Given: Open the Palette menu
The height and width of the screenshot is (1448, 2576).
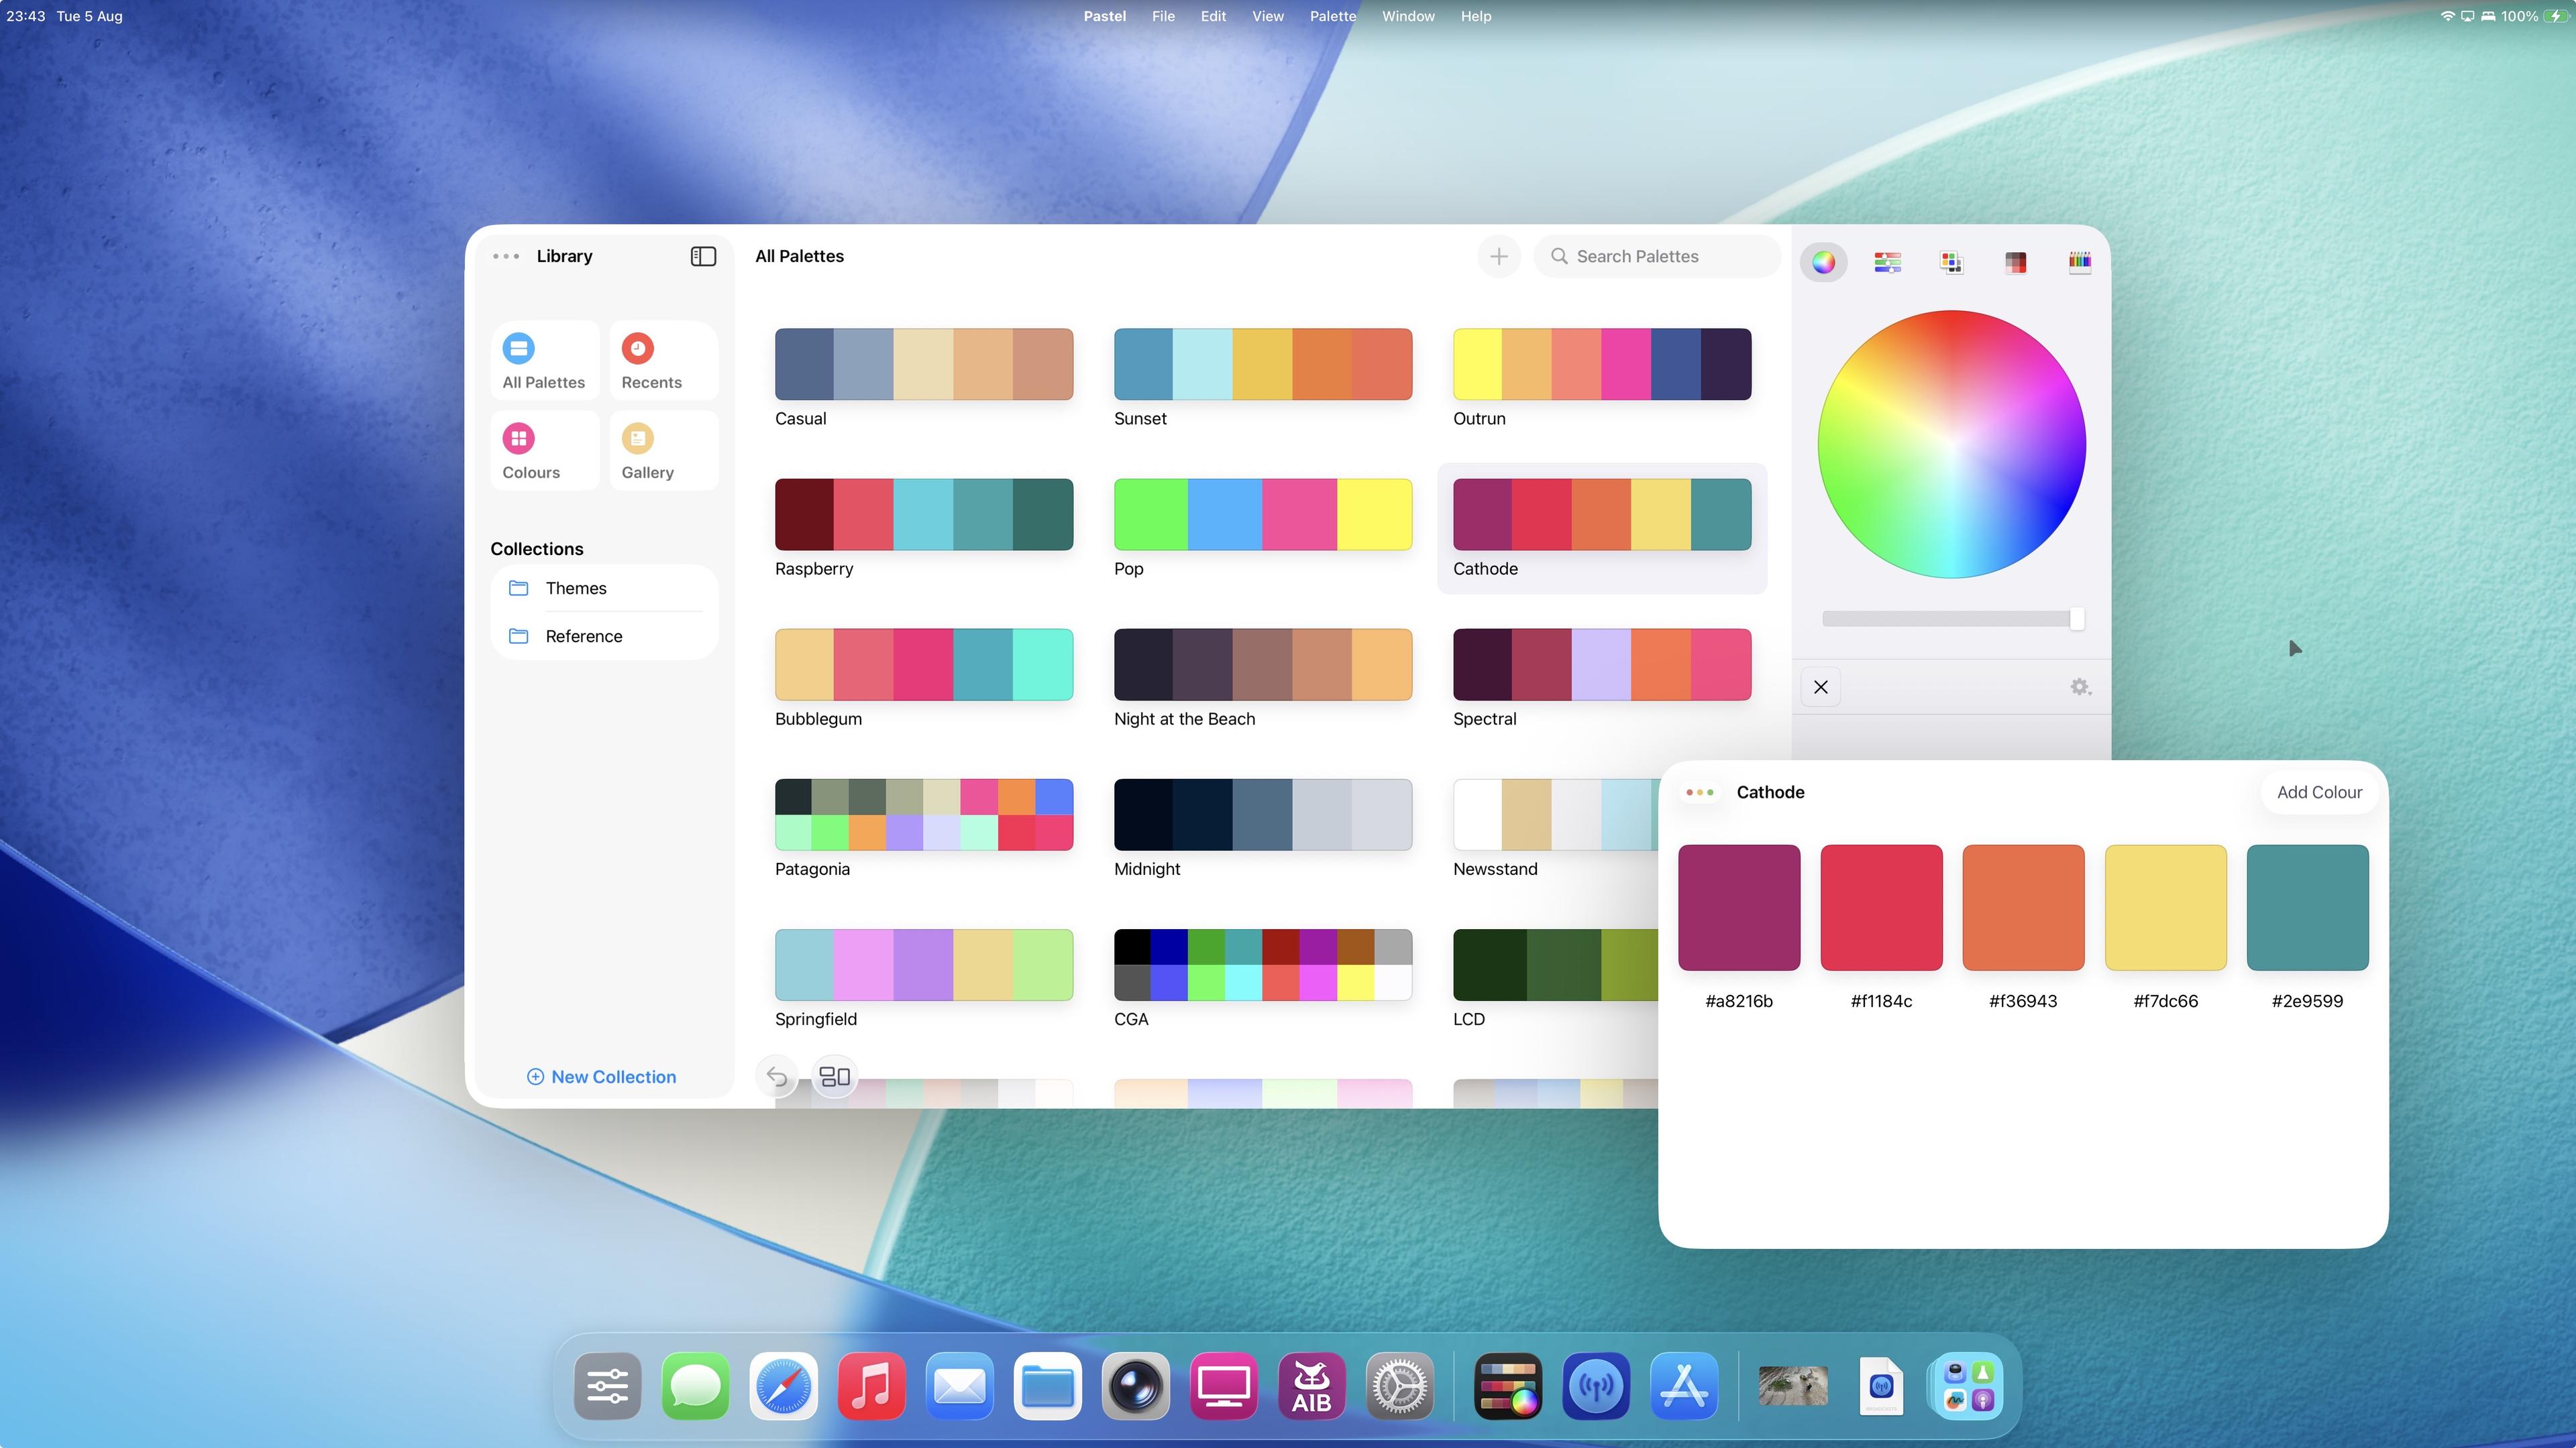Looking at the screenshot, I should [1333, 16].
